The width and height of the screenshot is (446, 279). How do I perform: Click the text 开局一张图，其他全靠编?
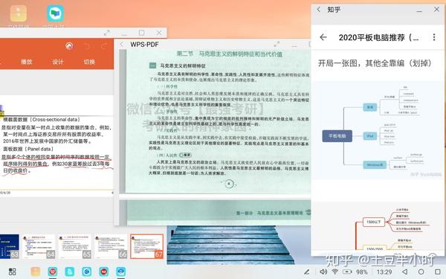375,63
